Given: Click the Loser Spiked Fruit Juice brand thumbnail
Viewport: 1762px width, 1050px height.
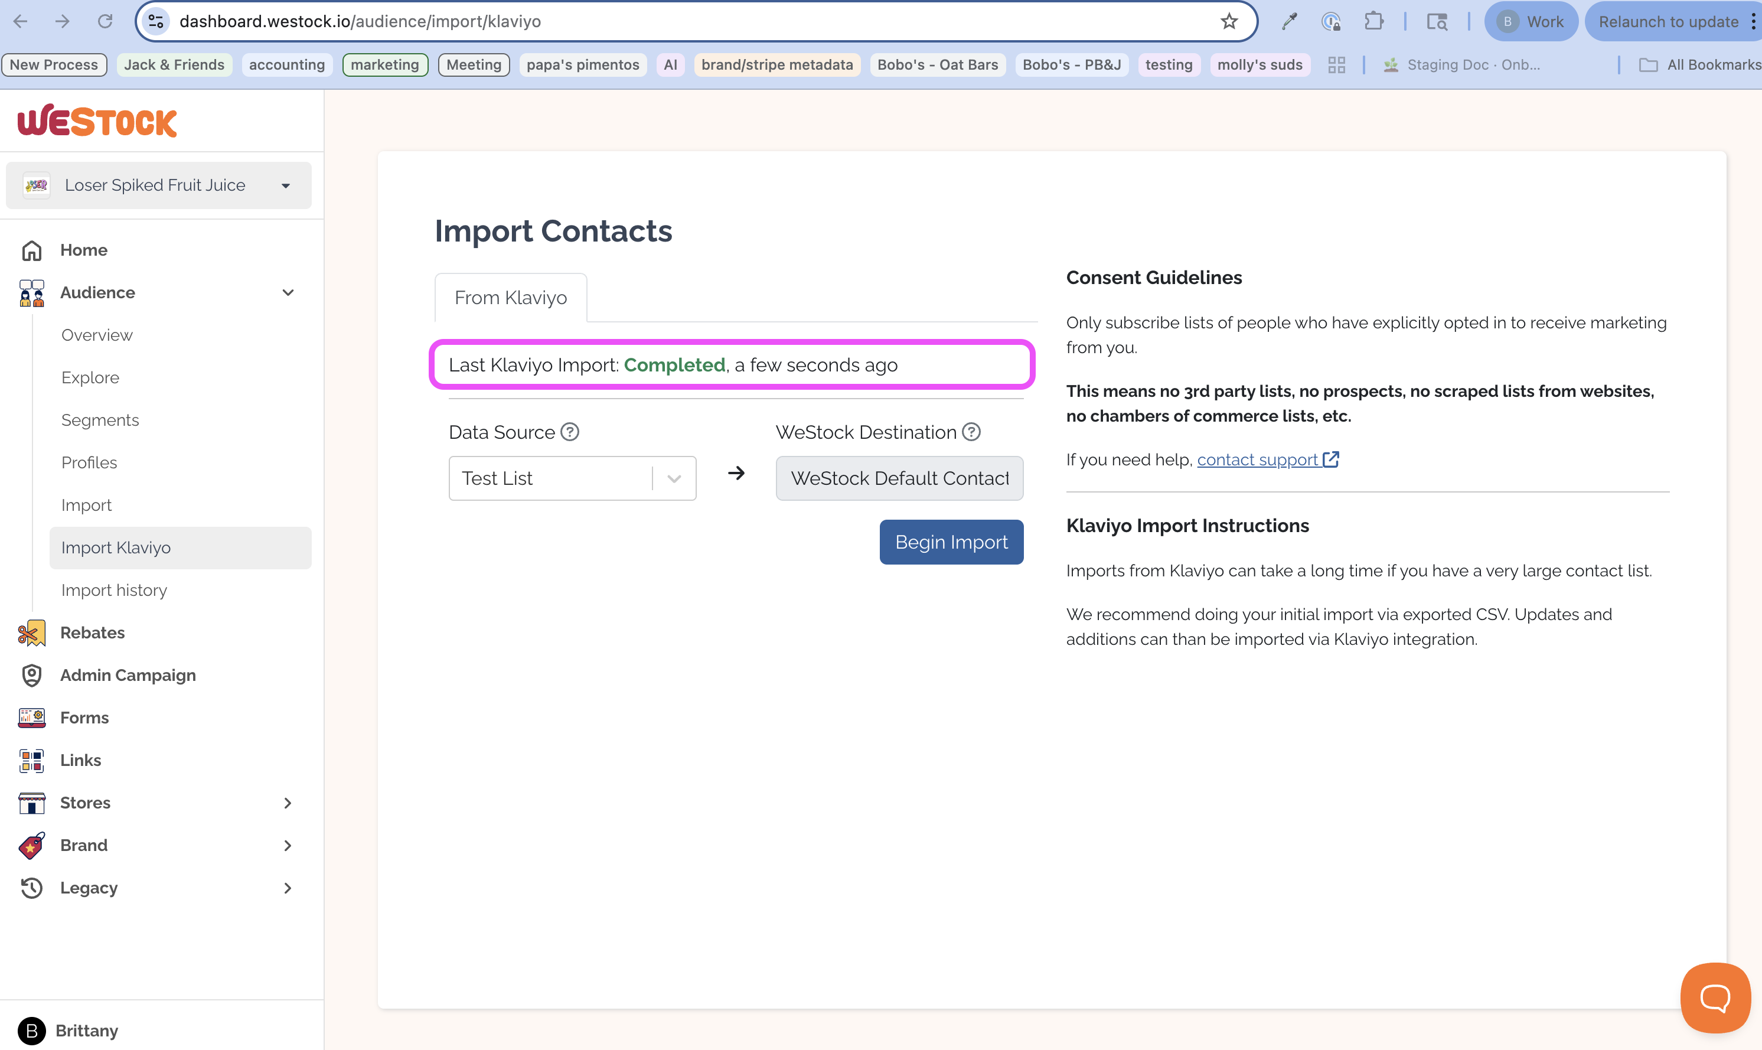Looking at the screenshot, I should 37,185.
